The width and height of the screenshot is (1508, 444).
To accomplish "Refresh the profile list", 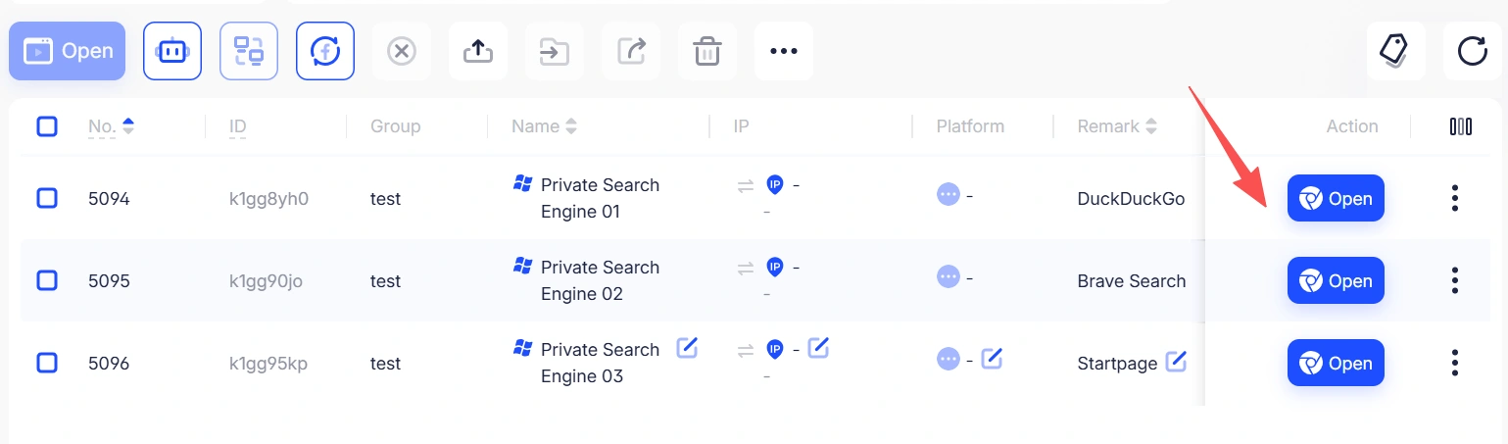I will click(1473, 51).
